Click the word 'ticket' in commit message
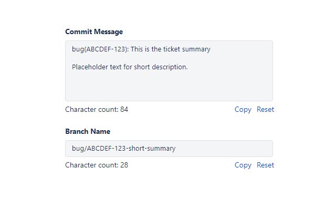Screen dimensions: 336x210 pyautogui.click(x=172, y=49)
